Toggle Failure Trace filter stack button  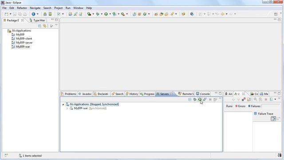[x=273, y=119]
